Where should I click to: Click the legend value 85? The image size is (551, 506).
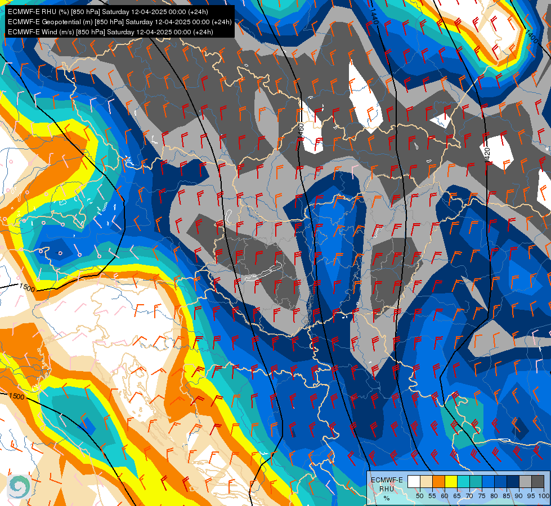pyautogui.click(x=507, y=496)
